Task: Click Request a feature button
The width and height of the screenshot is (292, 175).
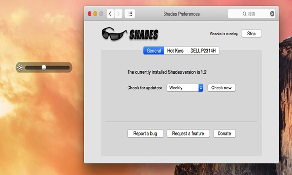Action: coord(188,133)
